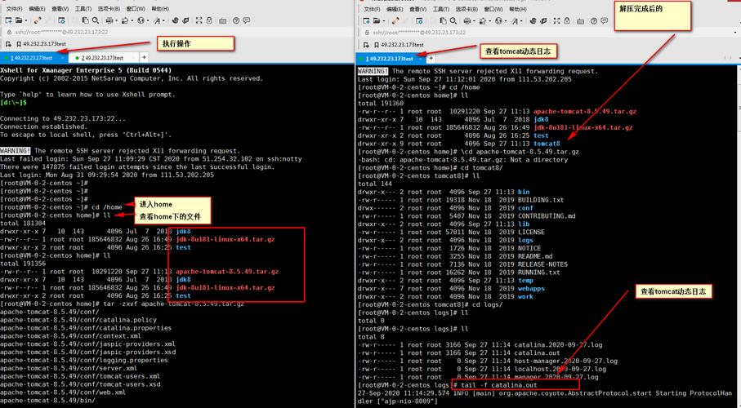Click Help question icon in left window toolbar
The height and width of the screenshot is (408, 741).
point(236,20)
